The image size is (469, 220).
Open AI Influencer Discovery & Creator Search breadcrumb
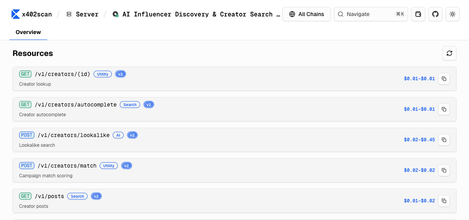pos(196,14)
